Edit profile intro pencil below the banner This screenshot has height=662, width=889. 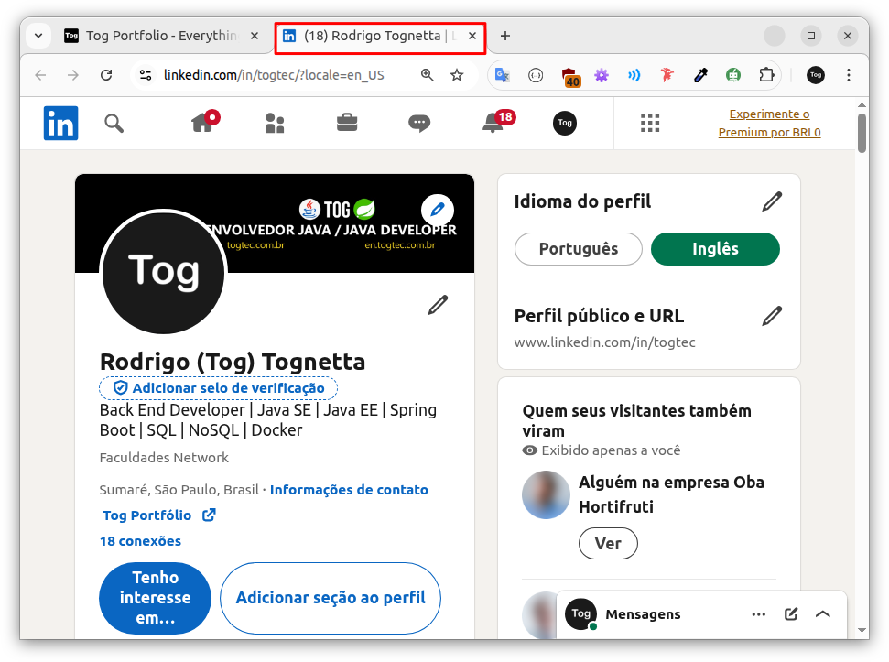point(438,305)
